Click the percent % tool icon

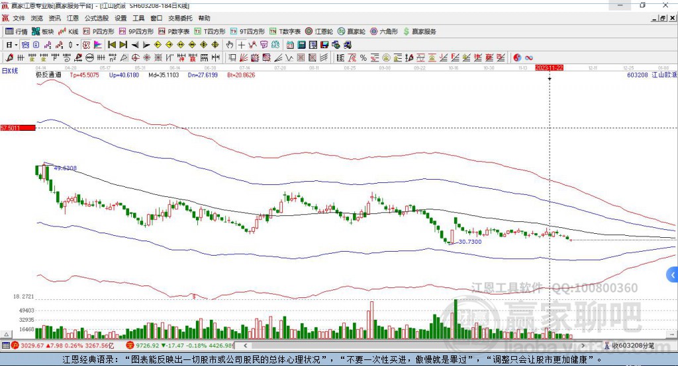click(x=363, y=57)
